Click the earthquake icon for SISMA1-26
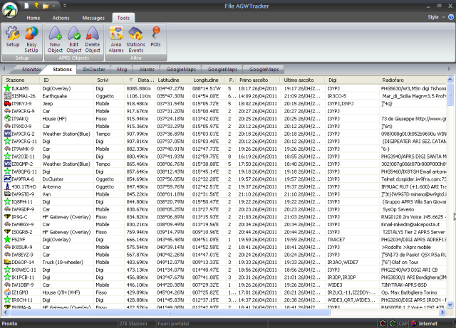This screenshot has height=328, width=456. tap(7, 96)
